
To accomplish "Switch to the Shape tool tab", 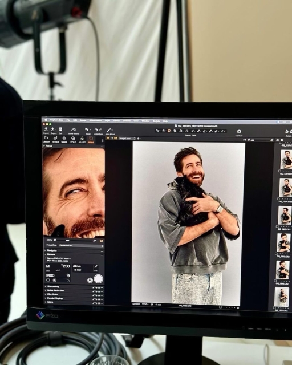I will (x=64, y=140).
